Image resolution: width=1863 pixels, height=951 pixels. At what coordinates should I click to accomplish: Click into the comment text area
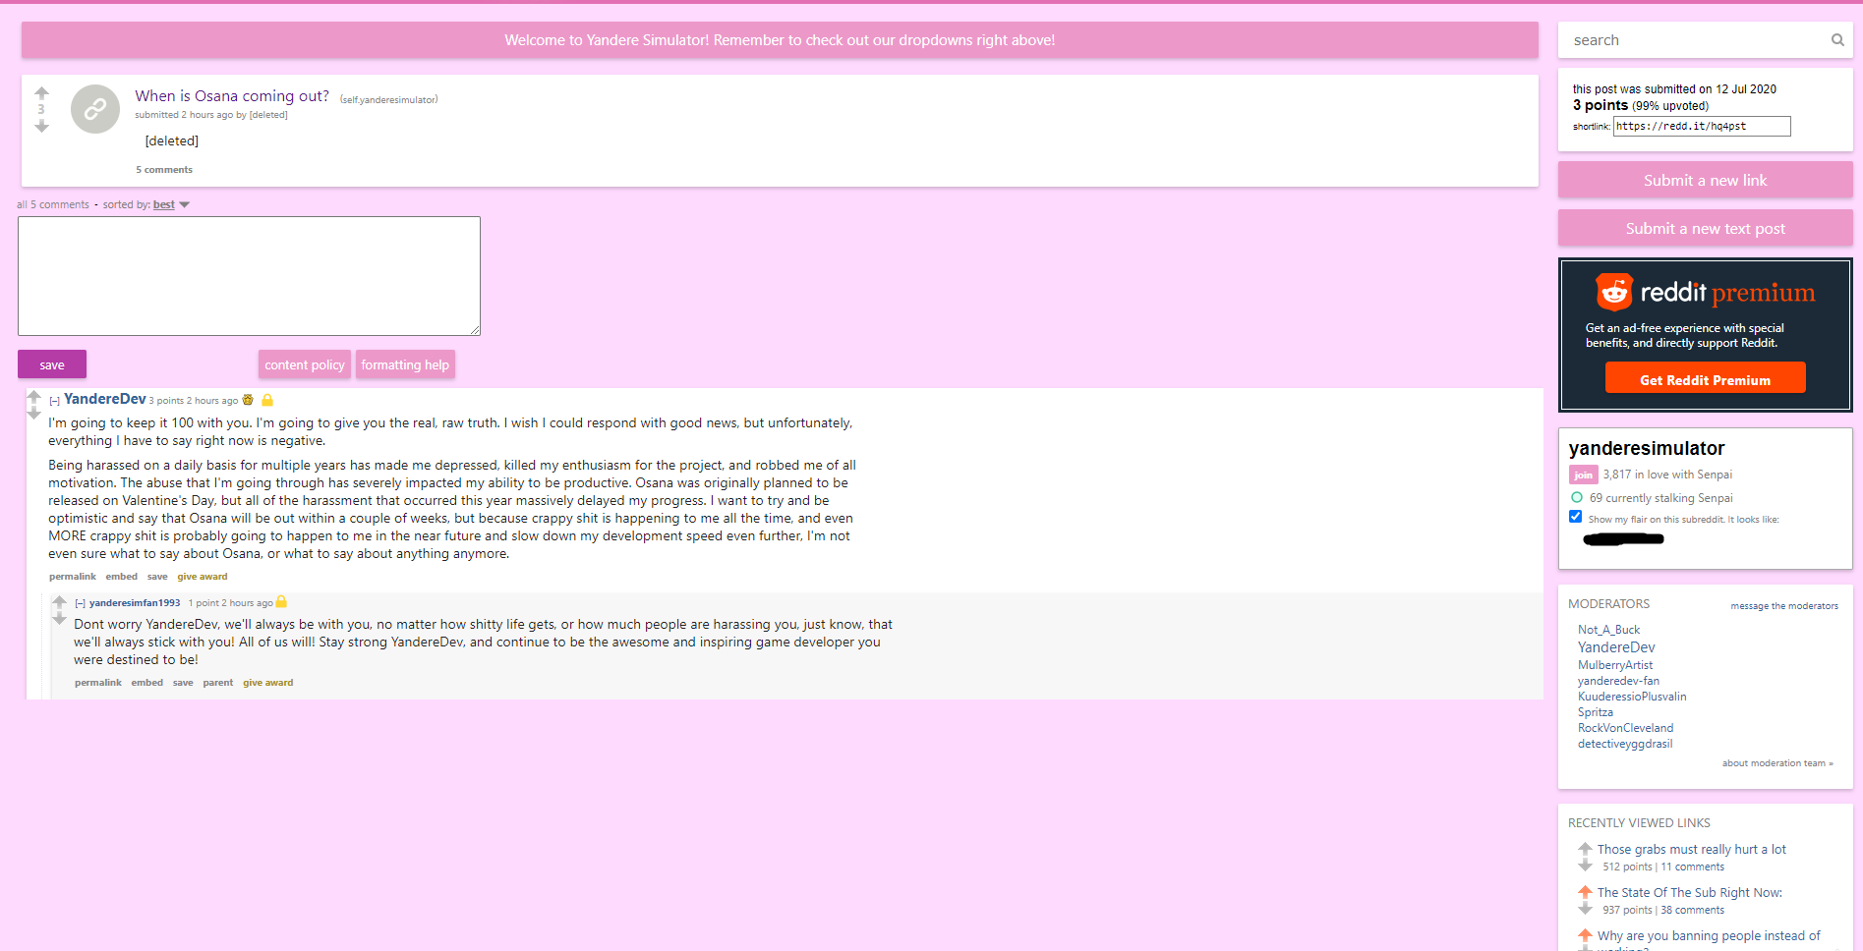click(249, 276)
